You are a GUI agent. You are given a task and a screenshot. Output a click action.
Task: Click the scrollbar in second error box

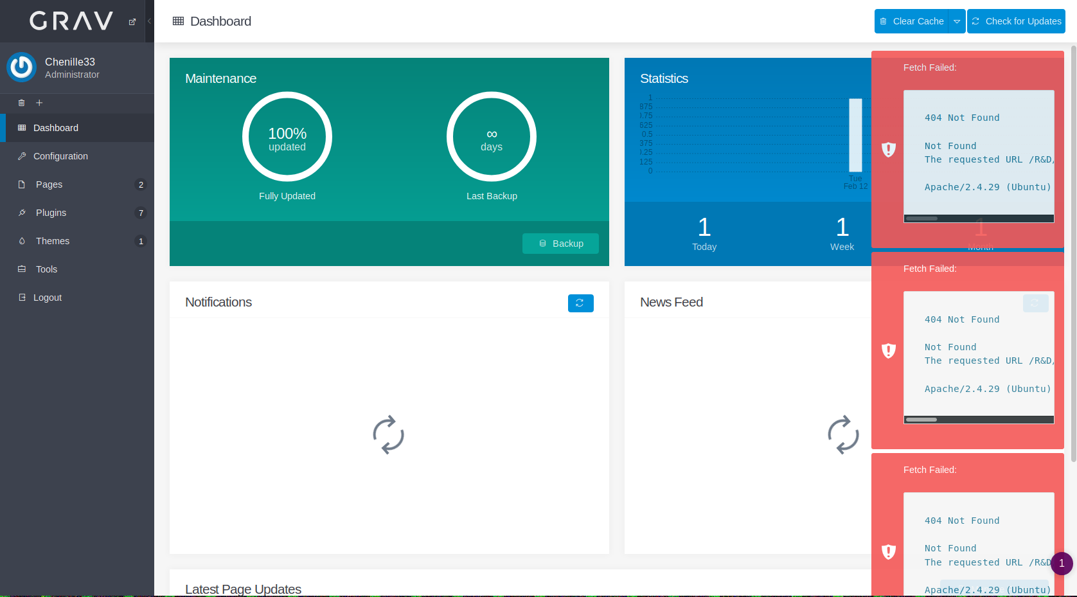[x=921, y=420]
